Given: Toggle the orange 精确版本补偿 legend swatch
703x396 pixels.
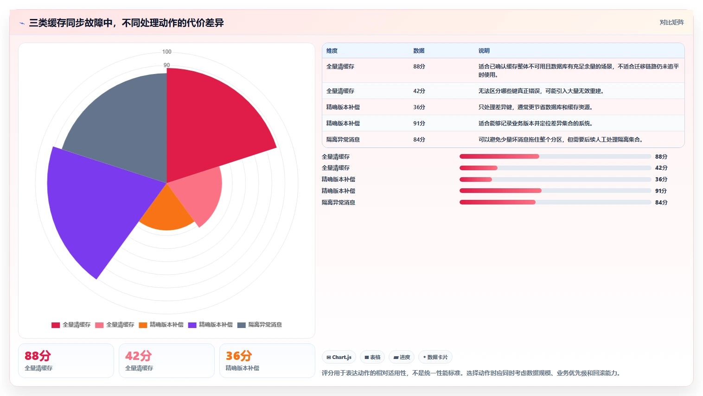Looking at the screenshot, I should pos(143,325).
